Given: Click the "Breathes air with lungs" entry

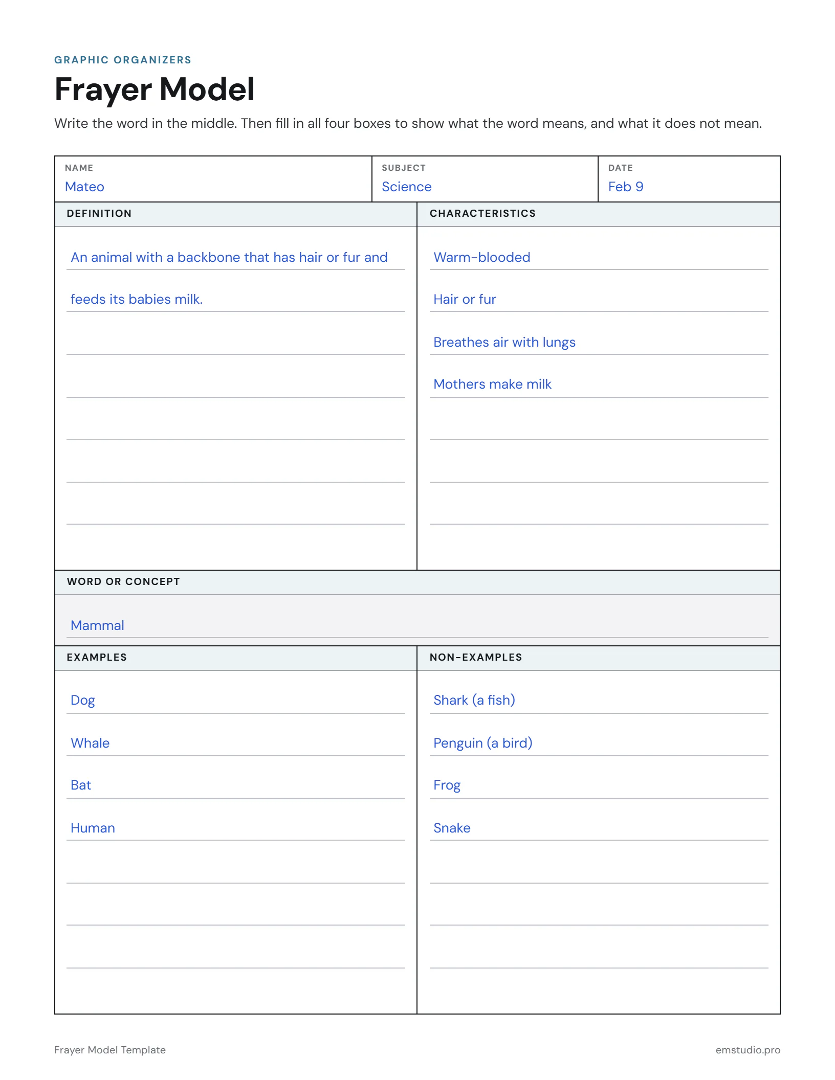Looking at the screenshot, I should point(599,342).
